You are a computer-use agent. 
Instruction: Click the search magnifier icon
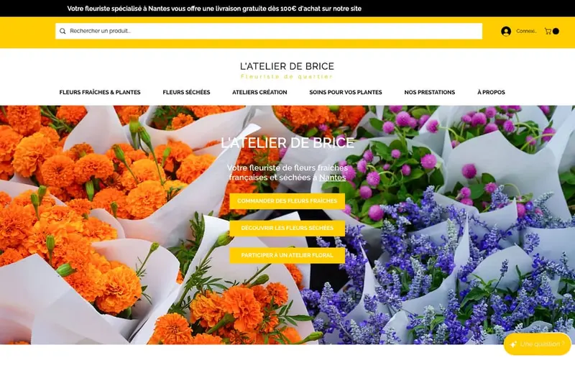(x=63, y=31)
